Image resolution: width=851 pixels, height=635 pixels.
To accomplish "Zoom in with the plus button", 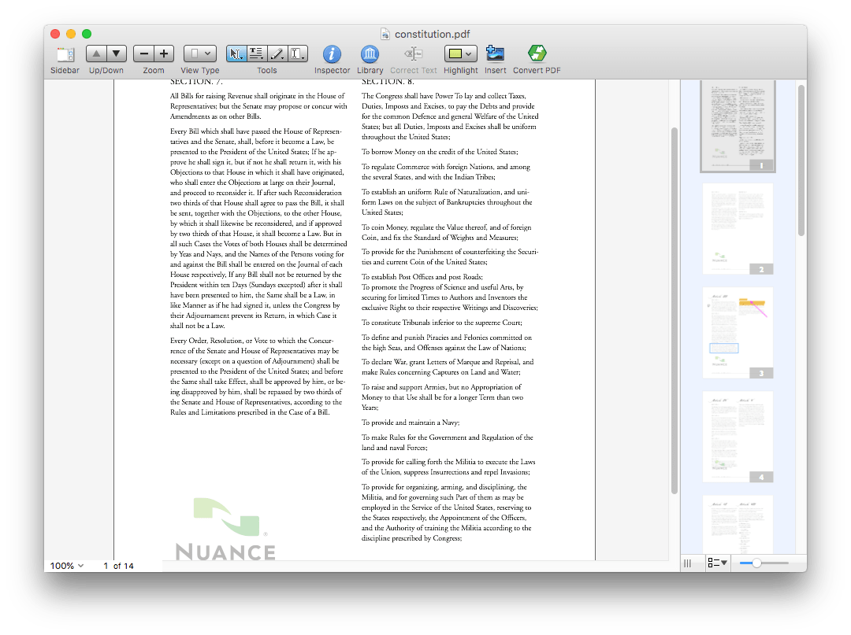I will (164, 54).
